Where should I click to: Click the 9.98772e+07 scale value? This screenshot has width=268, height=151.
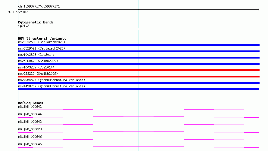pyautogui.click(x=18, y=12)
